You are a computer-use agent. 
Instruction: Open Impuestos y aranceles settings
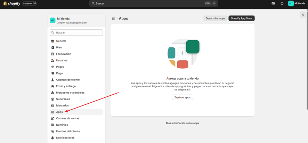[x=70, y=93]
